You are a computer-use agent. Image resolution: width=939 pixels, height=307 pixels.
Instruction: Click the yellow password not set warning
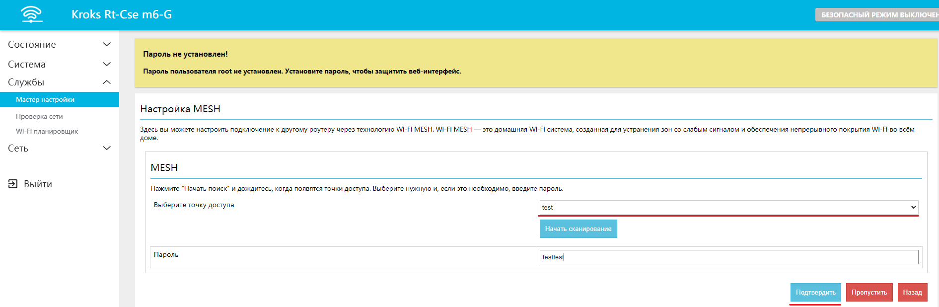click(535, 63)
